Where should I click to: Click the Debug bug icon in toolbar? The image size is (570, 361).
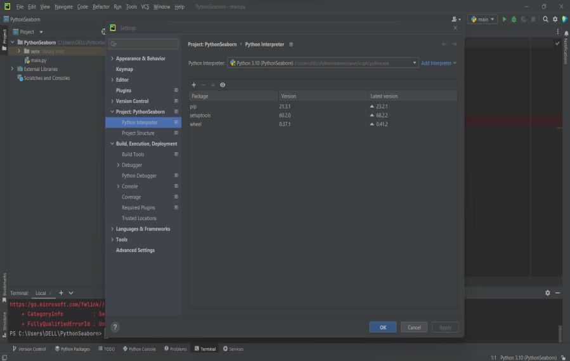(x=514, y=20)
